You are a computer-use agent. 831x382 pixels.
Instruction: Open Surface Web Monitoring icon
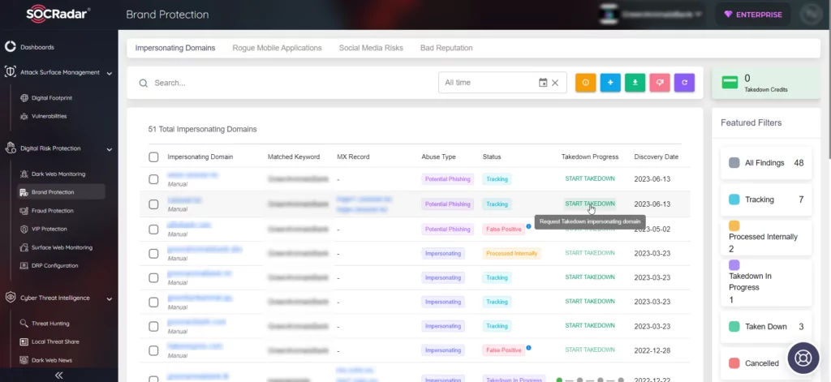(24, 247)
